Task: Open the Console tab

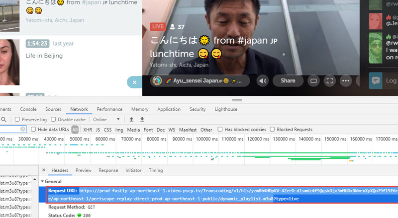Action: (28, 109)
